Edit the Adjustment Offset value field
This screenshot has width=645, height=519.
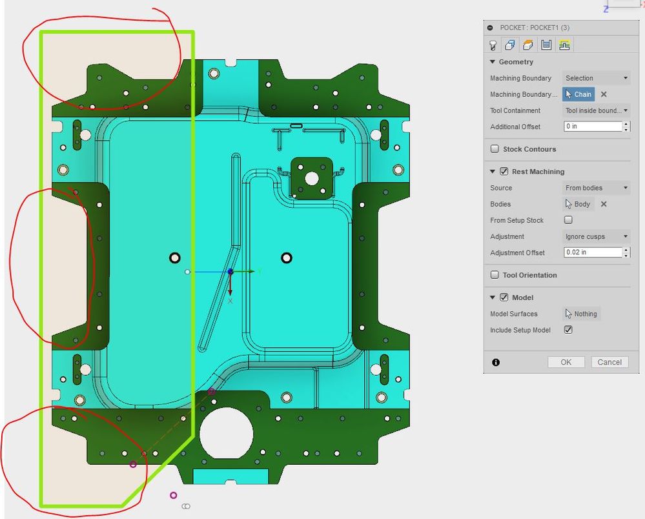(x=593, y=252)
